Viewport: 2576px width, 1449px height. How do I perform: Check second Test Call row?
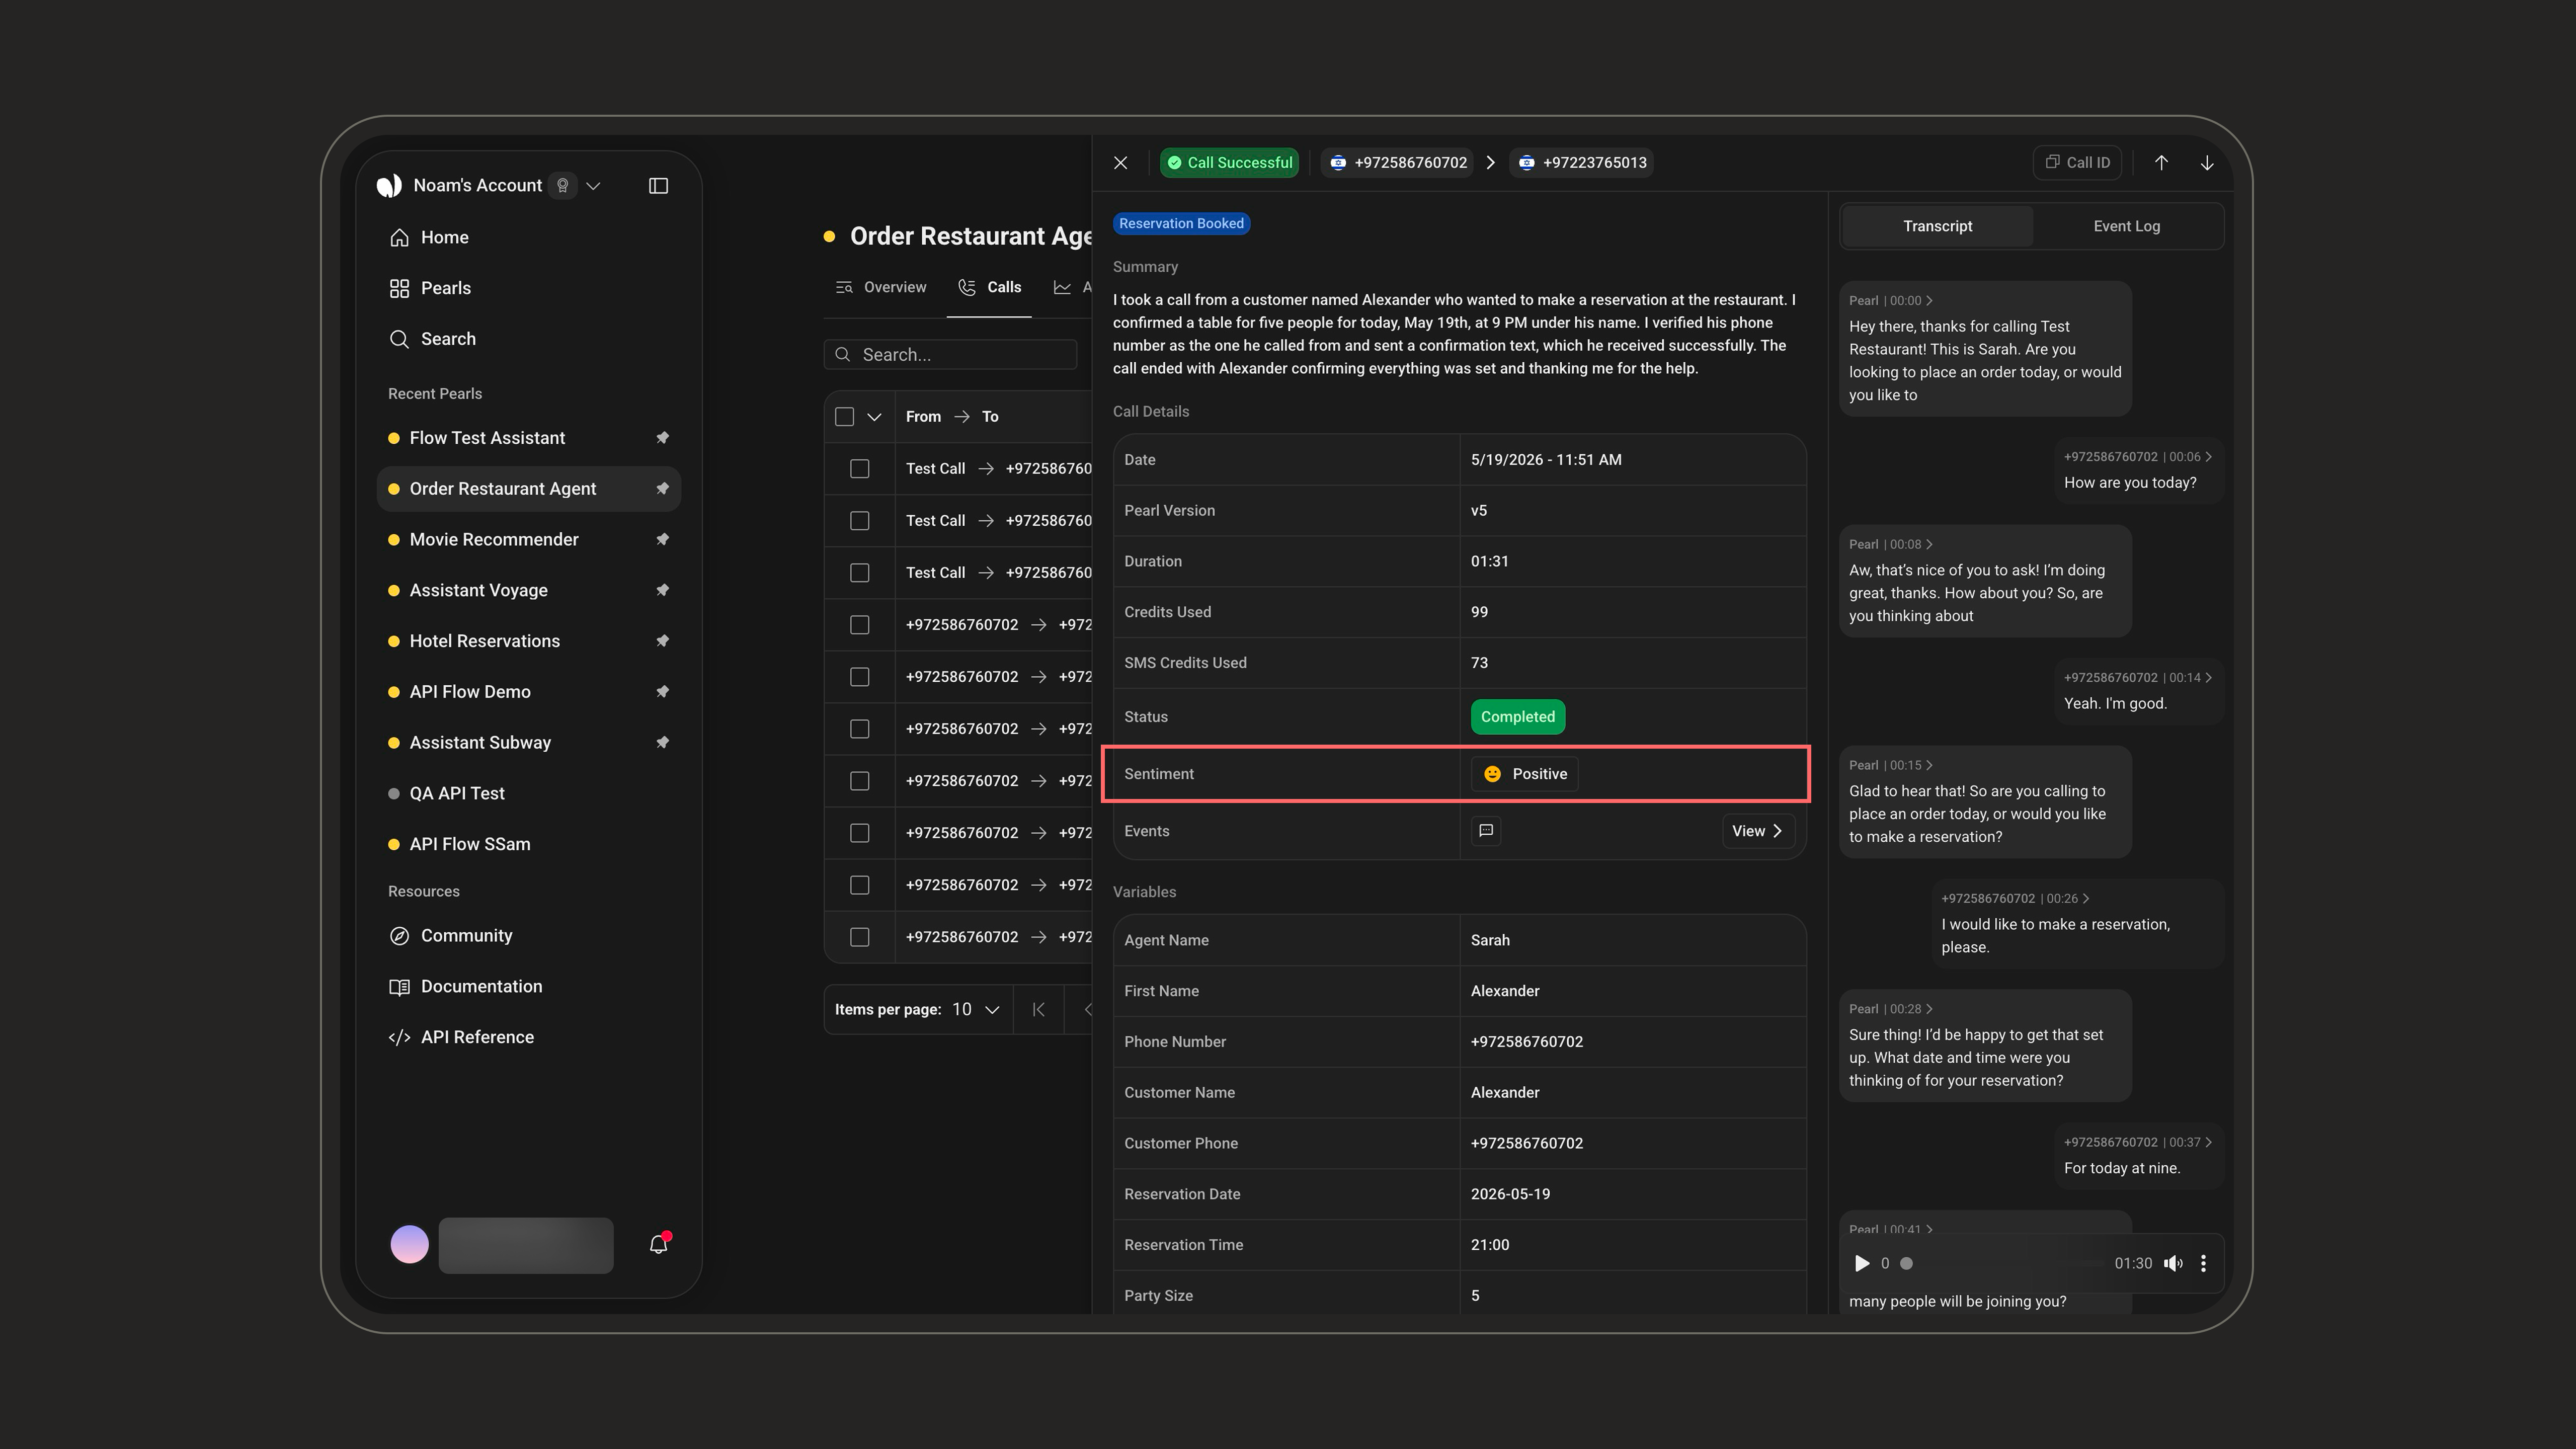(860, 521)
